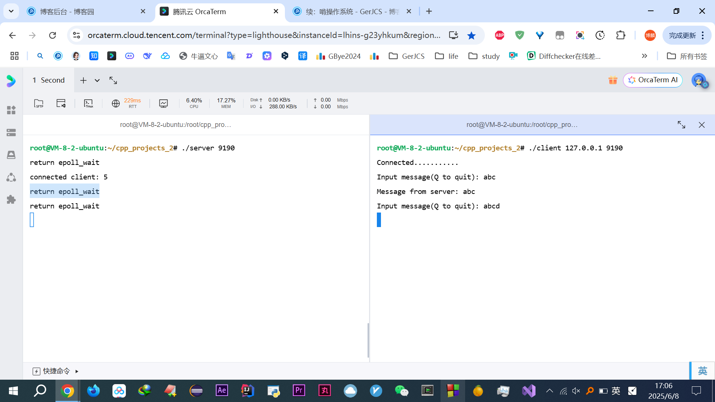
Task: Open the SFTP file manager icon
Action: pyautogui.click(x=39, y=103)
